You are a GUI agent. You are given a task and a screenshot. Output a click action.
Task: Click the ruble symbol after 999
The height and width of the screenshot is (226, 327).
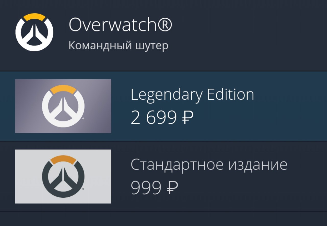point(173,188)
